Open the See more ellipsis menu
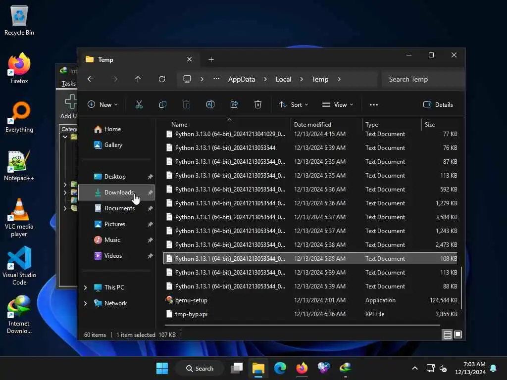This screenshot has height=380, width=507. point(373,105)
